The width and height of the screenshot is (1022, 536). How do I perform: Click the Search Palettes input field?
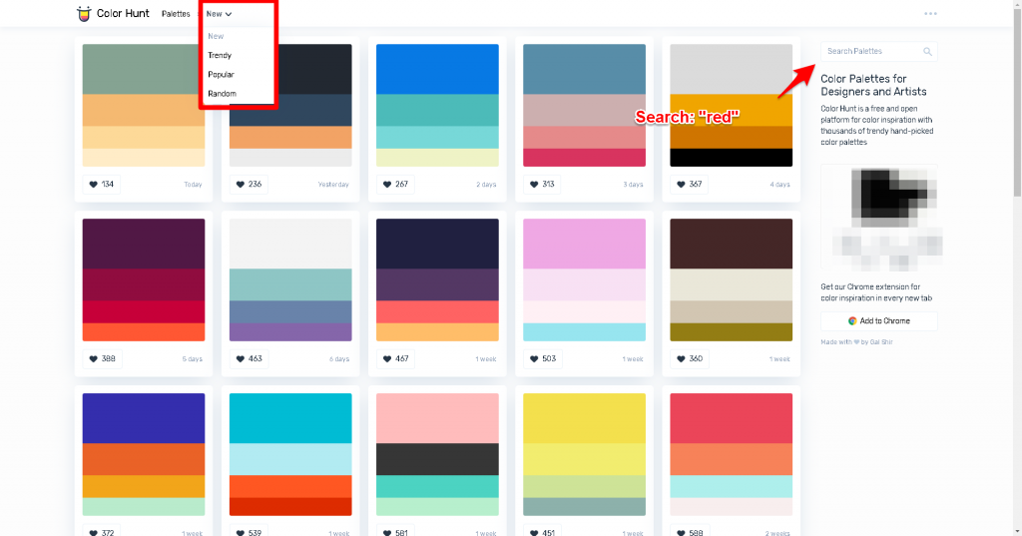point(868,51)
